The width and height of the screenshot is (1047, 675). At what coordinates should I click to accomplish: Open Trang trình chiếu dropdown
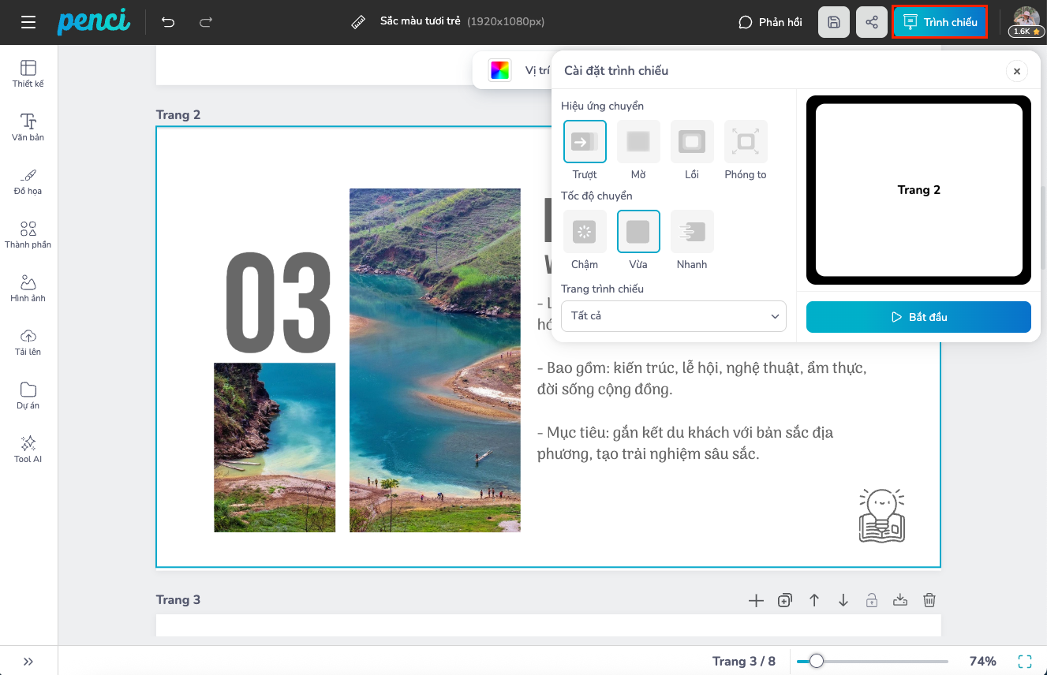tap(673, 316)
